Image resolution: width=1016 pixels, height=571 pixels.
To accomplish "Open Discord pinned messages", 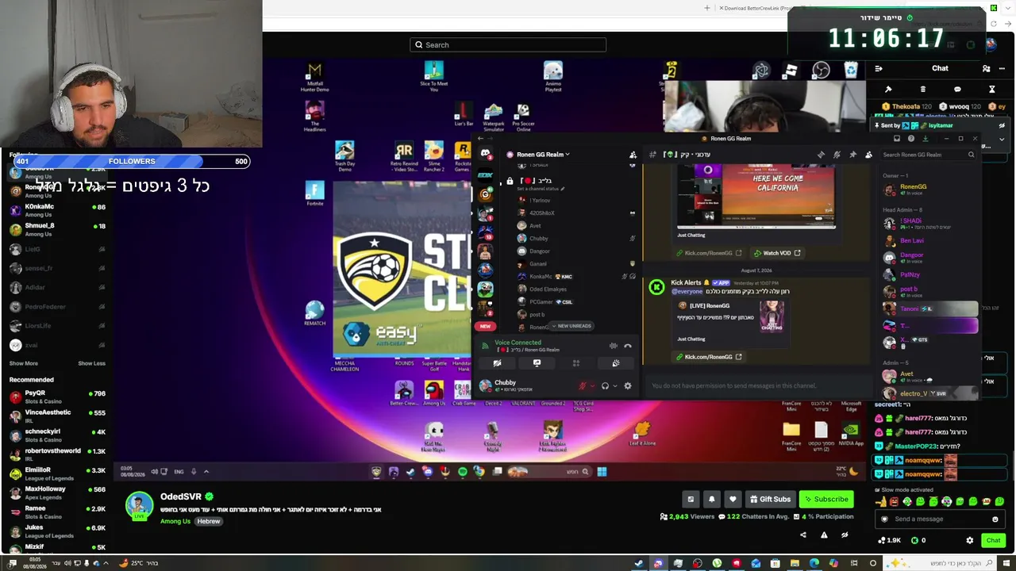I will [852, 155].
